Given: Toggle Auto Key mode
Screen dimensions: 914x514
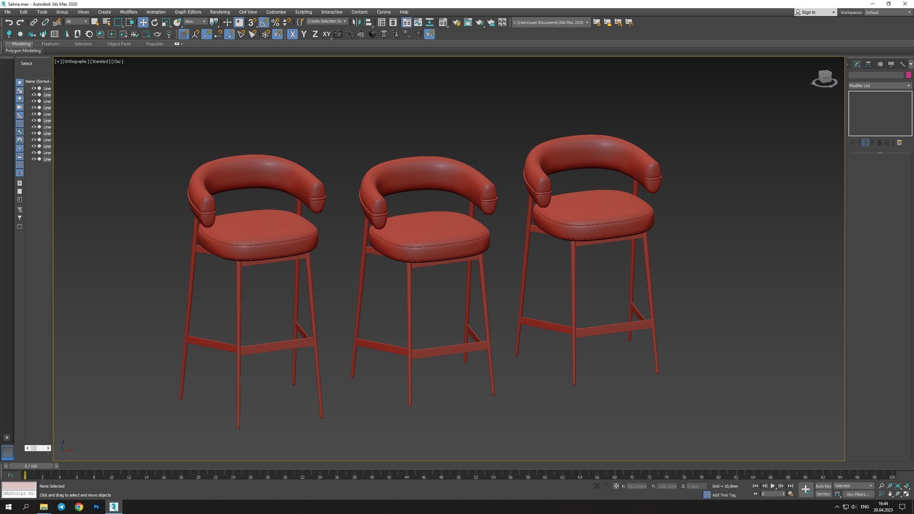Looking at the screenshot, I should [823, 486].
